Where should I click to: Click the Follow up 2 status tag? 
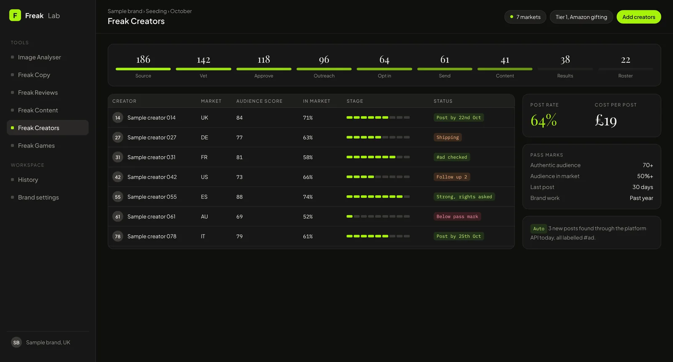452,177
